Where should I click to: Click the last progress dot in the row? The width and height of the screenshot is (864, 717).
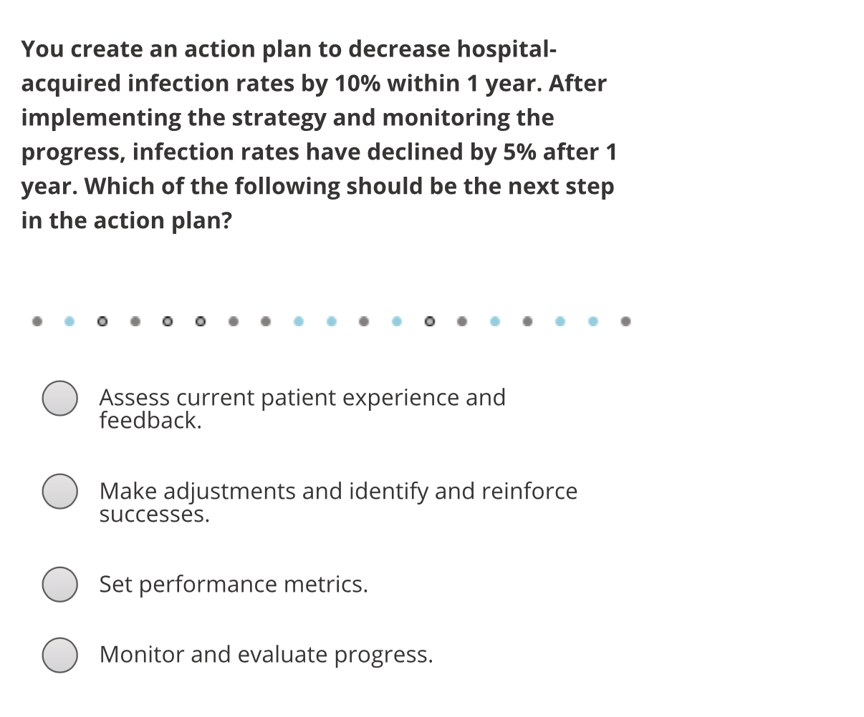coord(625,321)
